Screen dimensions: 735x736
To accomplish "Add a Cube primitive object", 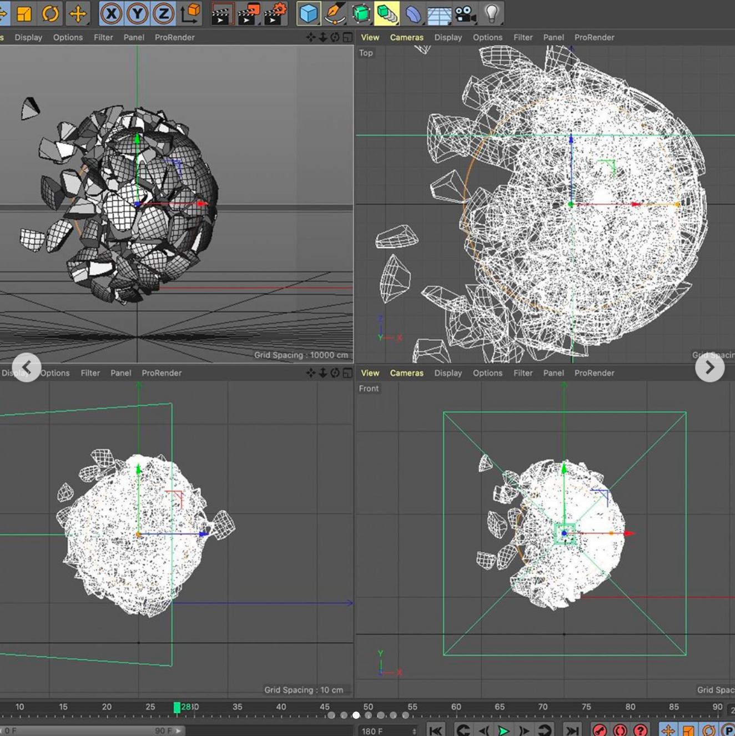I will point(308,14).
